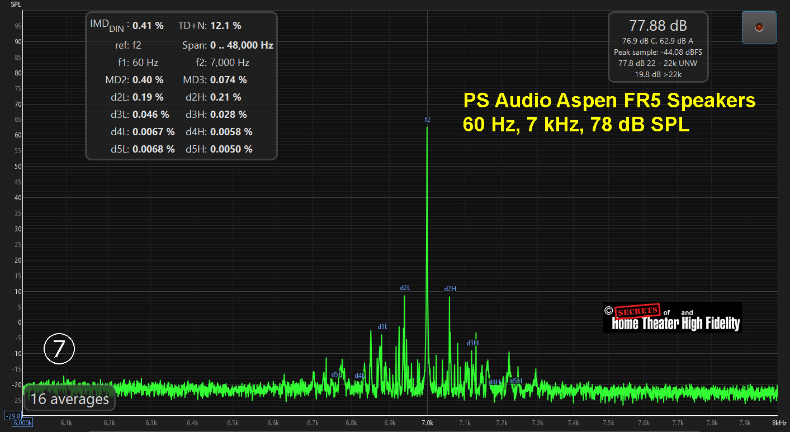Click the Span 0 .. 48,000 Hz value

click(242, 45)
